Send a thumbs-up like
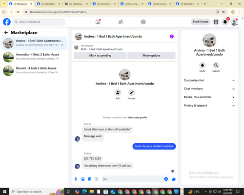The image size is (244, 195). pos(174,179)
